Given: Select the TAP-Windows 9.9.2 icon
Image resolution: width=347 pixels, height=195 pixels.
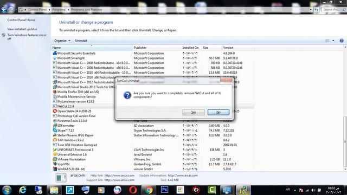Looking at the screenshot, I should [55, 140].
